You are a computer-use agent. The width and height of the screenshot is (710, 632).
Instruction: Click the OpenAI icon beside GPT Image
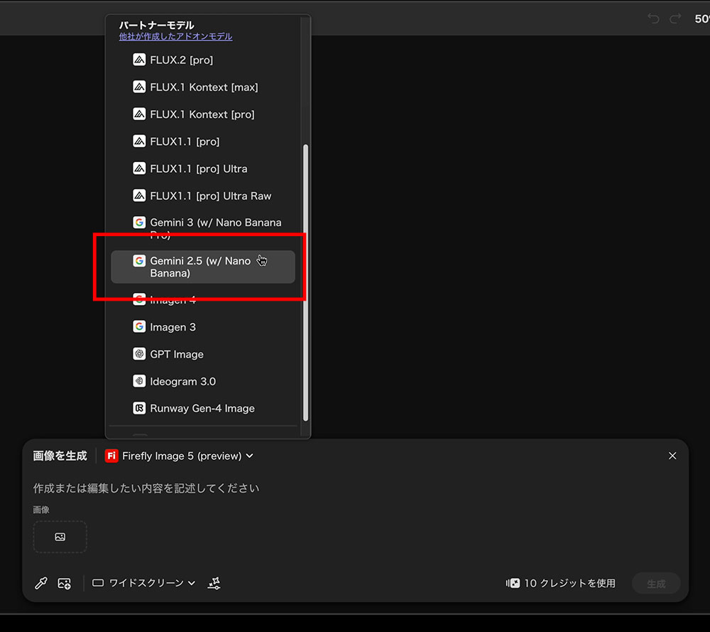[x=139, y=353]
